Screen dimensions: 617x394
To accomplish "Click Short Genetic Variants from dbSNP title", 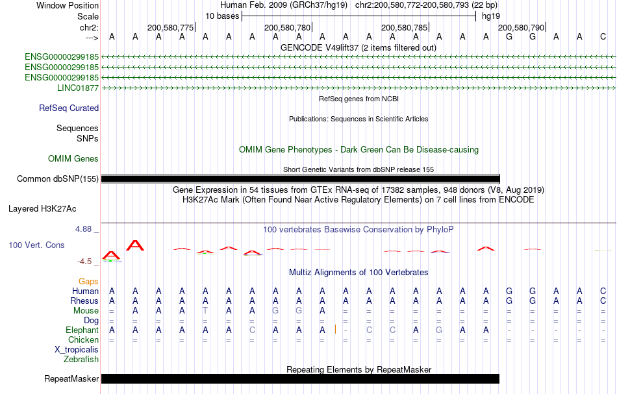I will pyautogui.click(x=359, y=169).
